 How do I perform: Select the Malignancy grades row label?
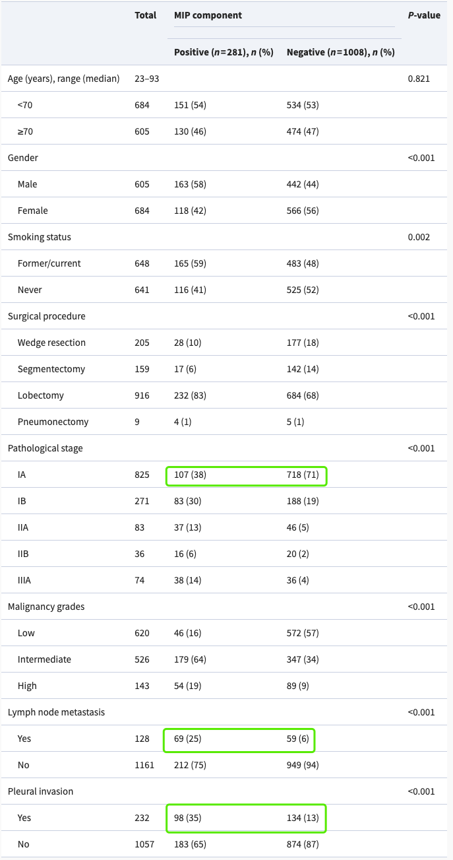pos(46,607)
